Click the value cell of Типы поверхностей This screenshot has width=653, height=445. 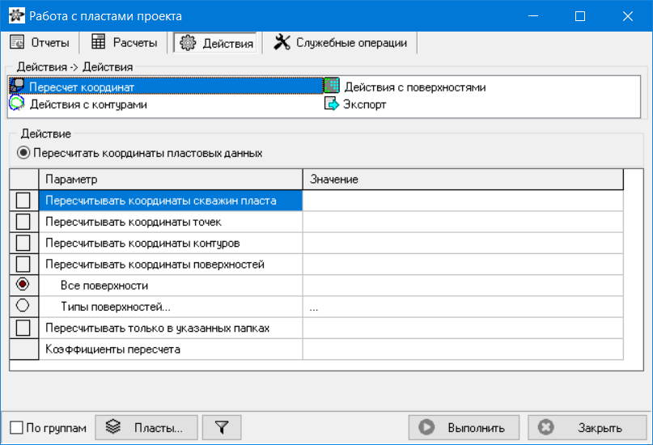tap(463, 307)
